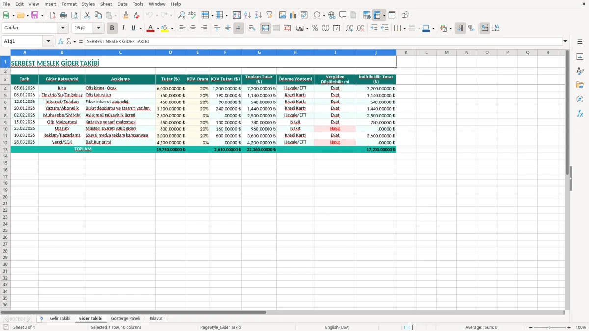
Task: Open the Function Wizard fx icon
Action: (61, 41)
